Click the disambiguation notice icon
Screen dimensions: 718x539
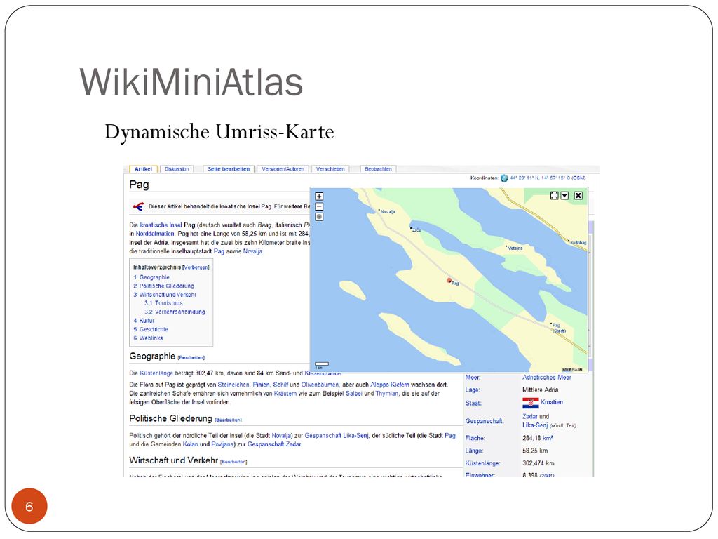pyautogui.click(x=138, y=207)
